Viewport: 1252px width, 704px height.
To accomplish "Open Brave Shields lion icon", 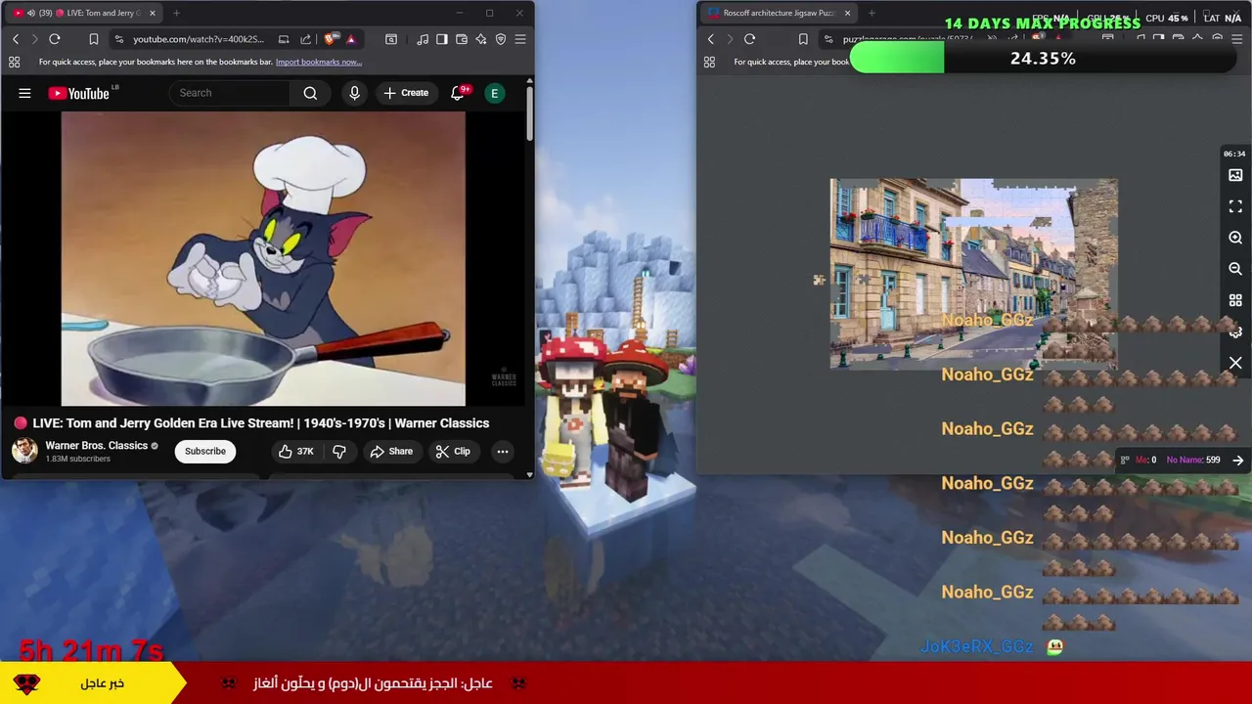I will [x=330, y=39].
